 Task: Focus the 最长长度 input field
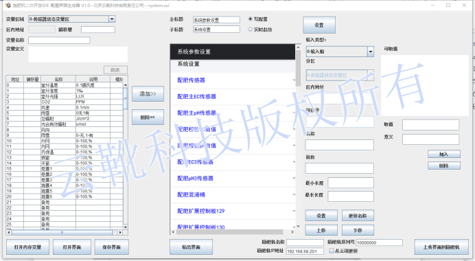[x=351, y=196]
